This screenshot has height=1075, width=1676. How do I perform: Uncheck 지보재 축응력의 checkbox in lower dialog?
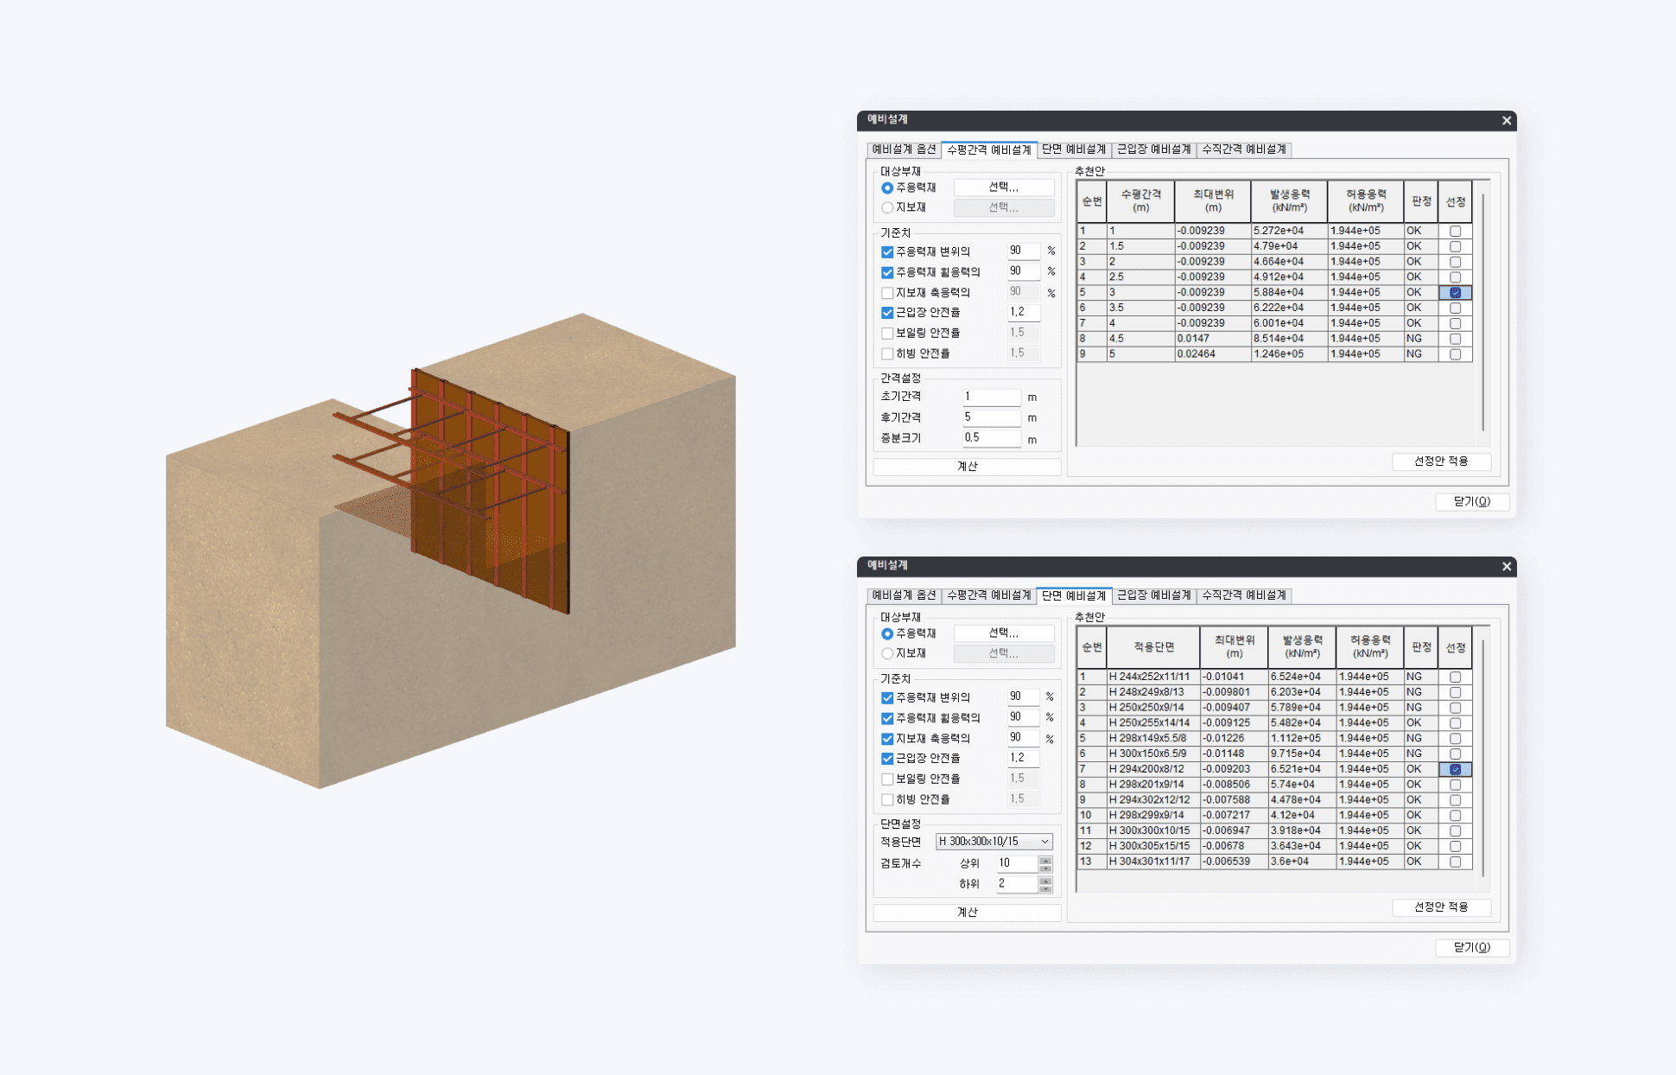pyautogui.click(x=887, y=739)
